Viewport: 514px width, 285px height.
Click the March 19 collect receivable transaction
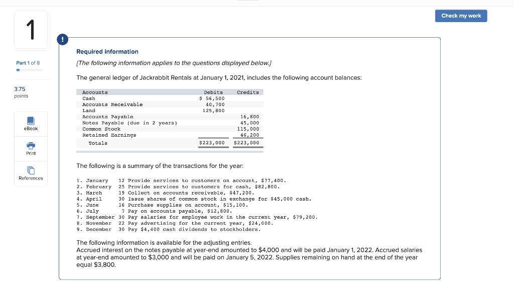pos(166,193)
